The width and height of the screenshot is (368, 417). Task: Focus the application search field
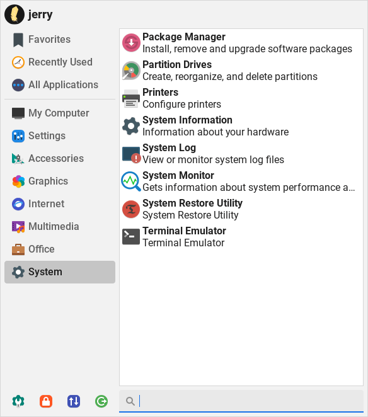click(241, 401)
